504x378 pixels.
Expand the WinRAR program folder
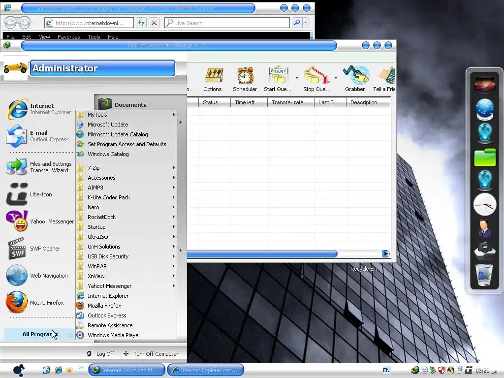coord(126,266)
